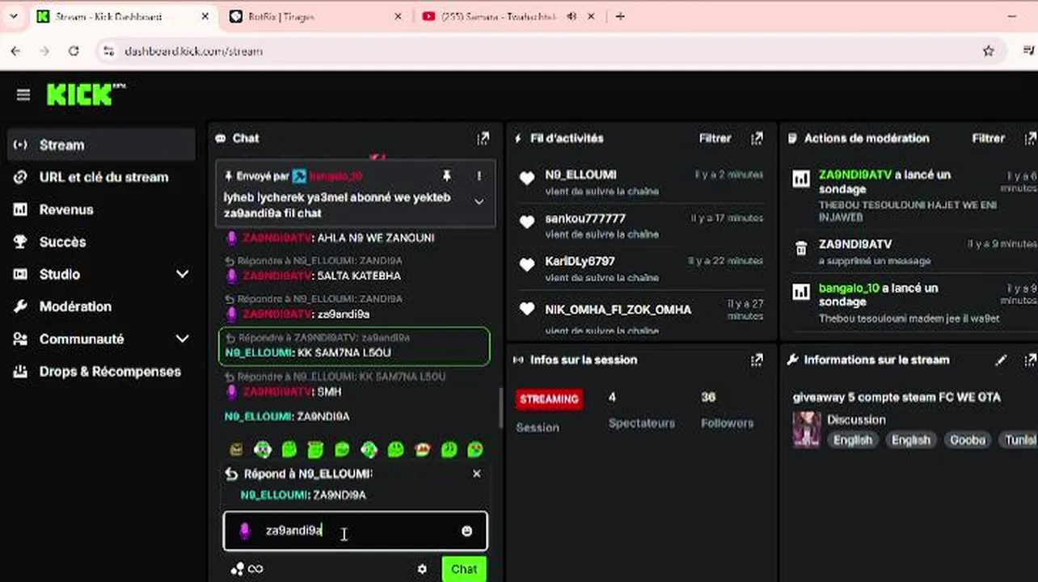Click the message SALTA KATEBHA
The image size is (1038, 582).
tap(359, 276)
